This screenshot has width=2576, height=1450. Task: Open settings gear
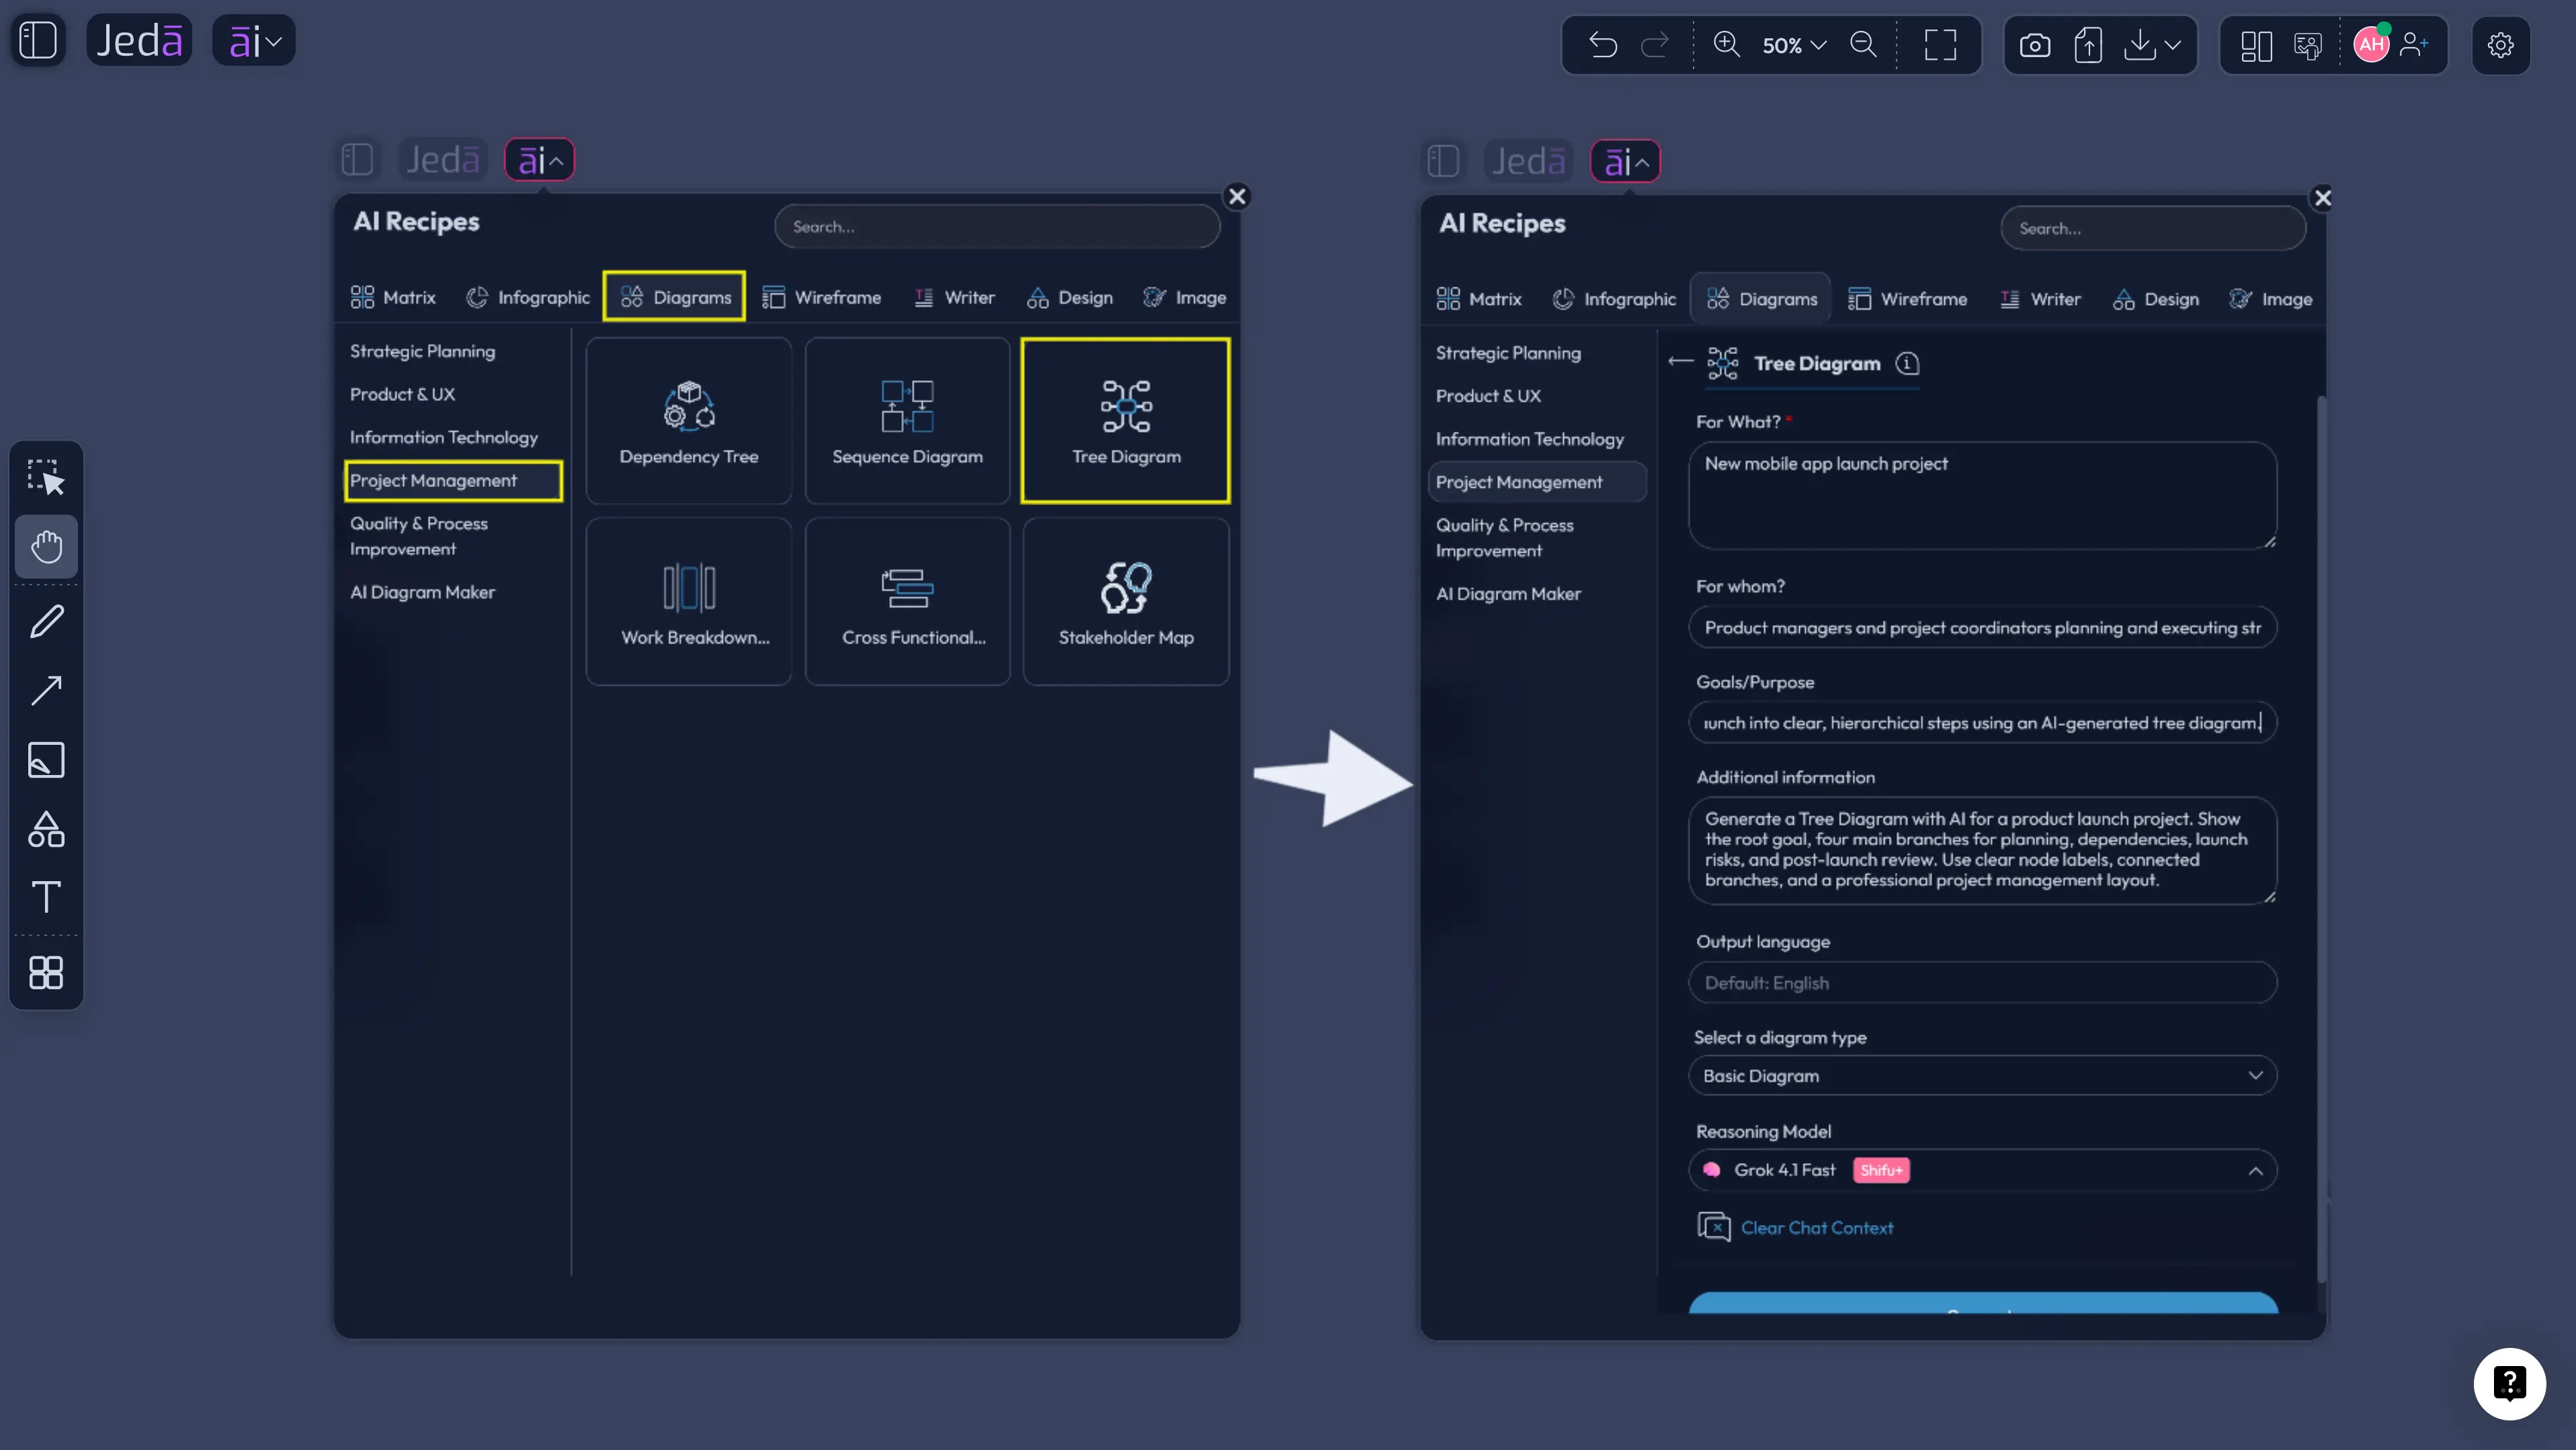pos(2500,45)
